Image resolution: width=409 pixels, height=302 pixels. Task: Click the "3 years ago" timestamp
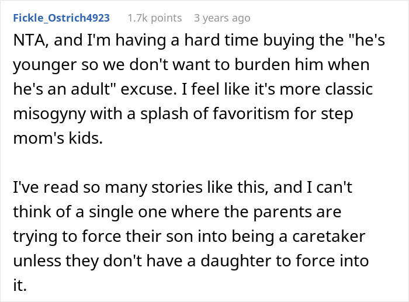(222, 18)
